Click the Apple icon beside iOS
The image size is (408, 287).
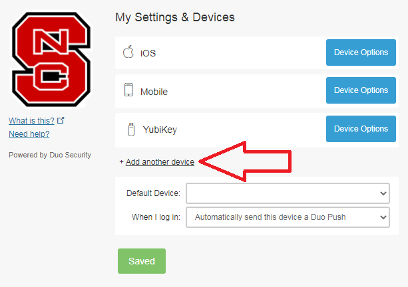(x=128, y=52)
